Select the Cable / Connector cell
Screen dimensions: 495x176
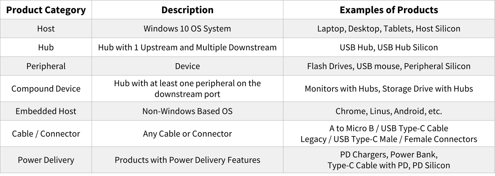pyautogui.click(x=46, y=134)
